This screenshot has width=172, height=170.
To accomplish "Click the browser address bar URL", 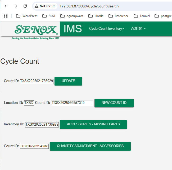I will 89,6.
